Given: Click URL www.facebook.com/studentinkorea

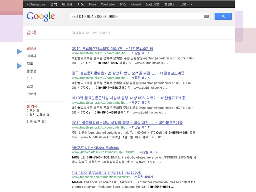Looking at the screenshot, I should click(x=101, y=177).
